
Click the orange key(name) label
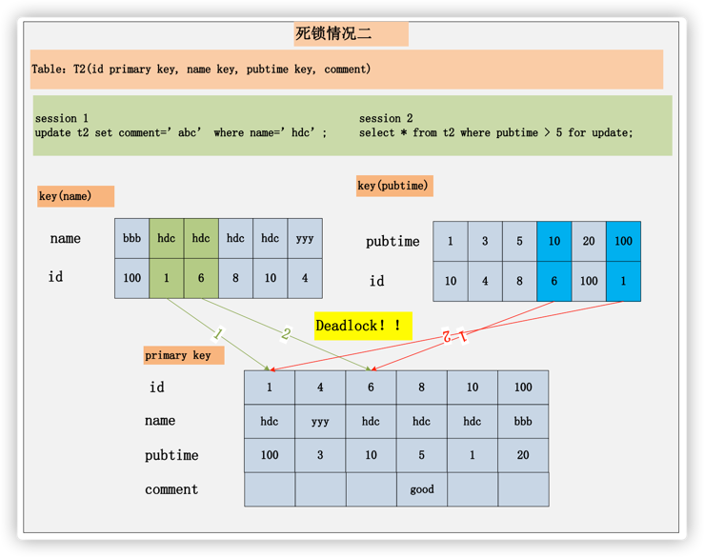75,196
